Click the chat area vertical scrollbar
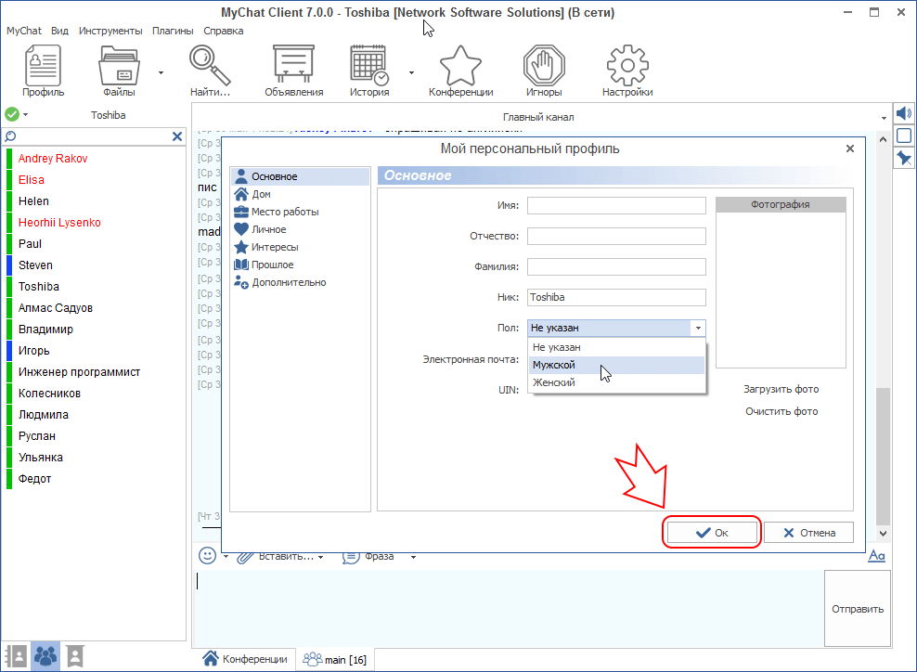917x672 pixels. pyautogui.click(x=884, y=455)
